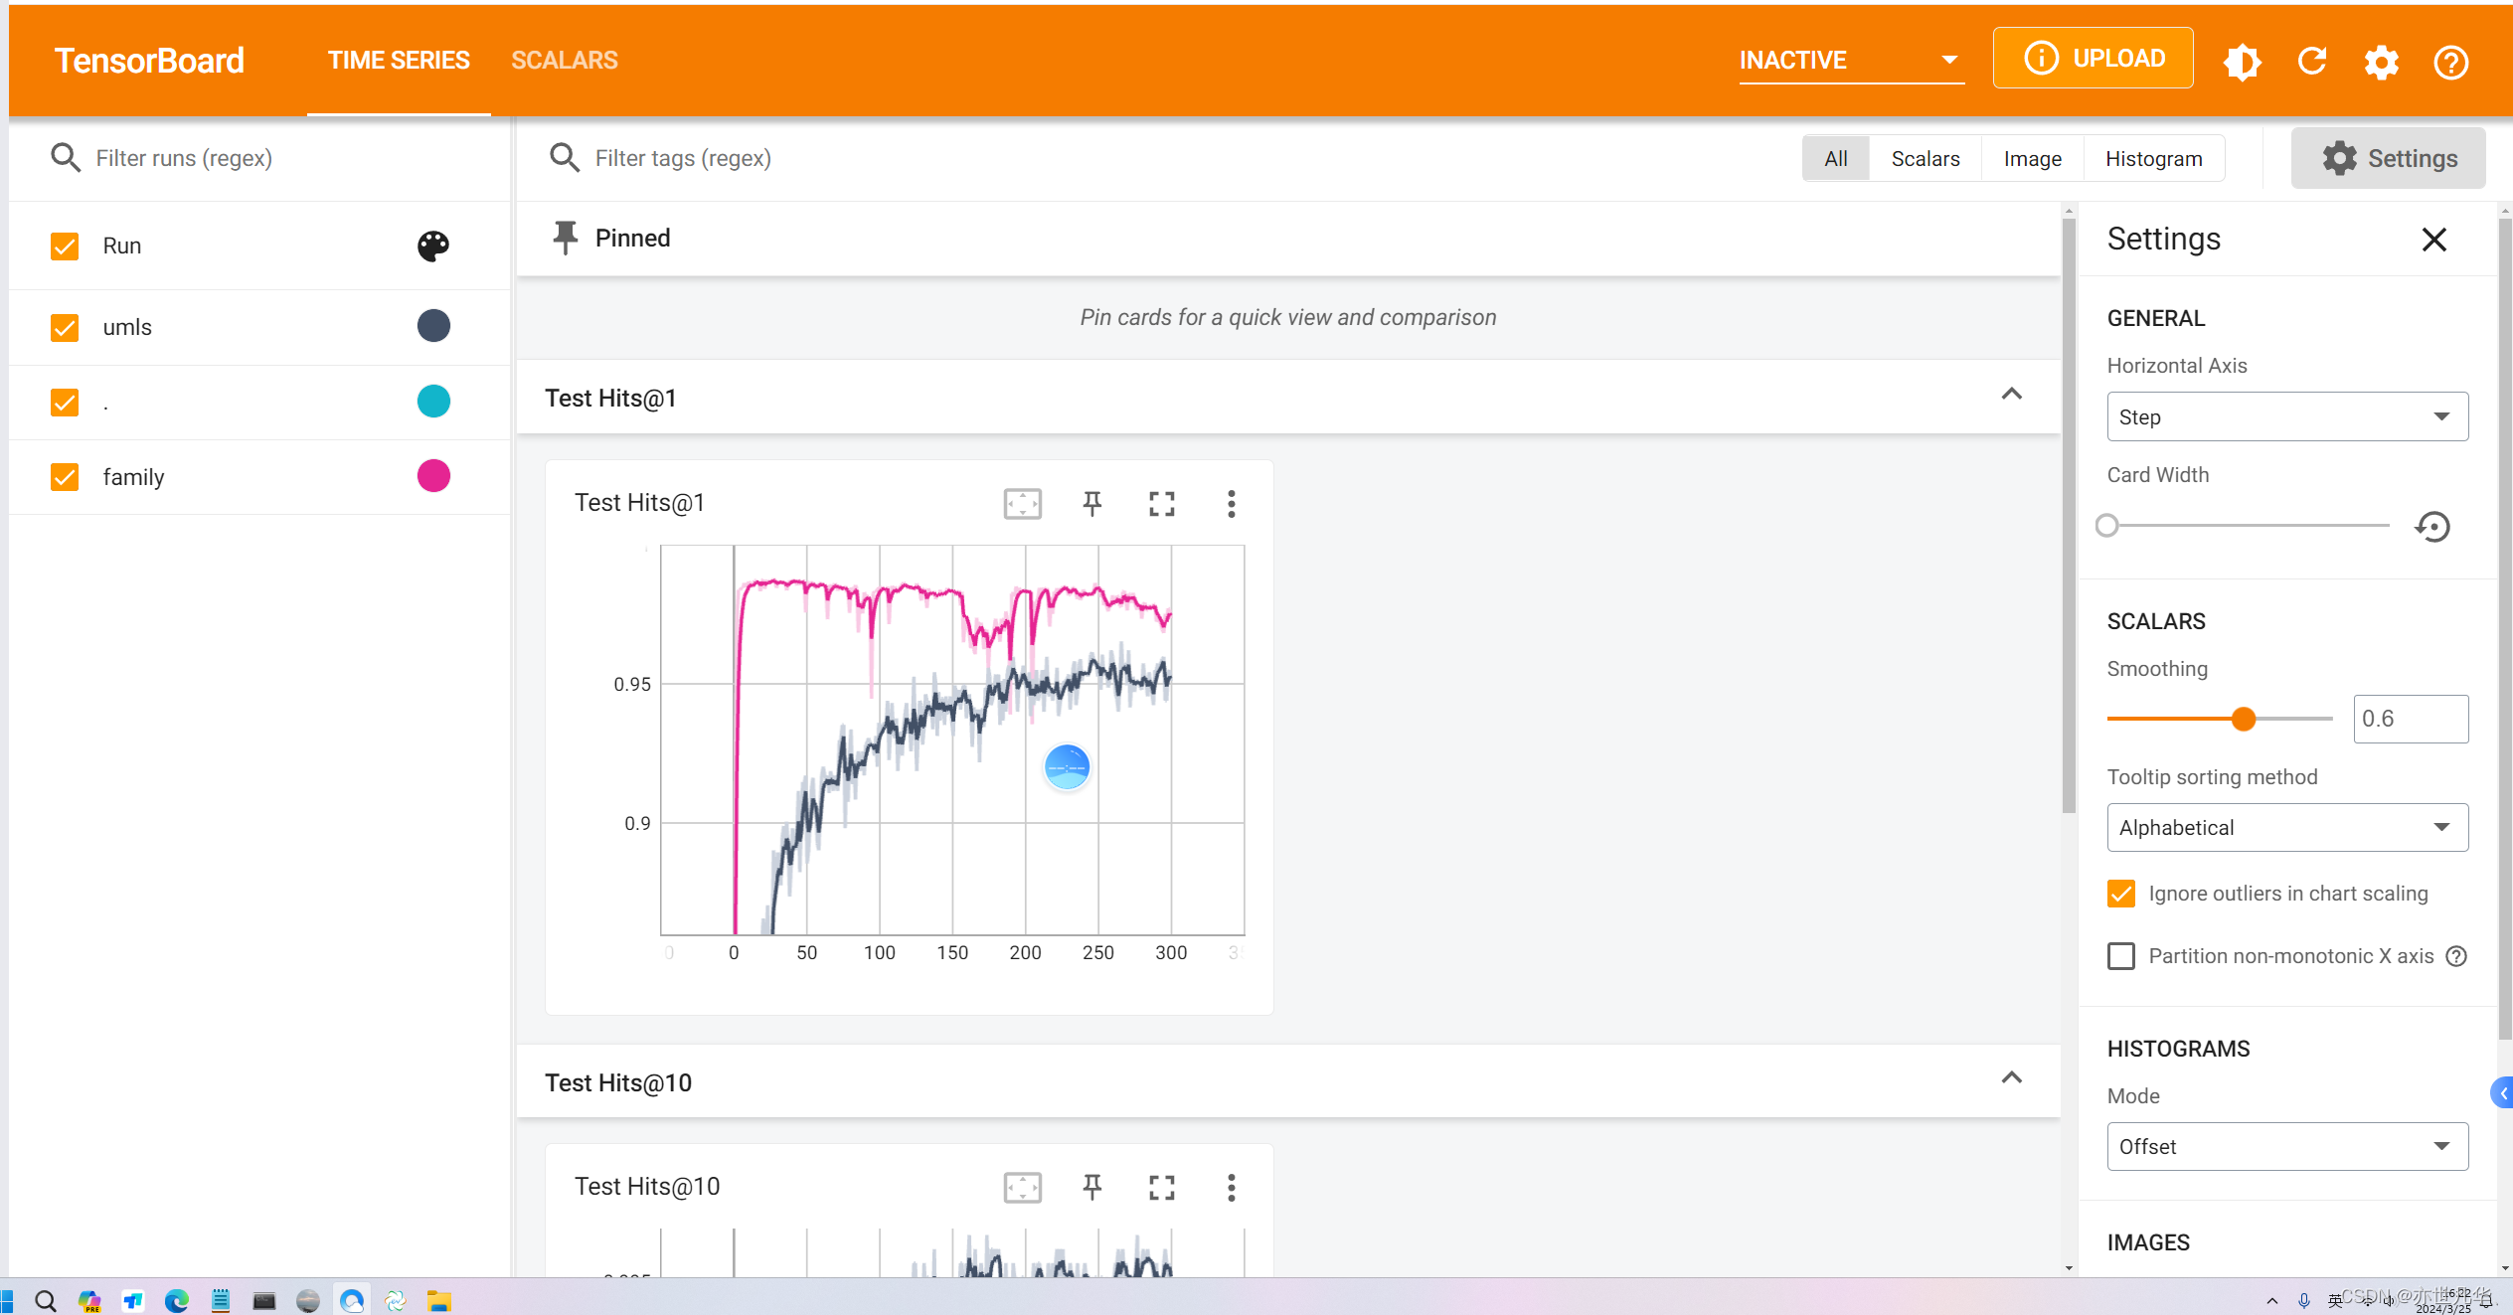Toggle the dark mode theme icon
The image size is (2513, 1315).
pyautogui.click(x=2243, y=62)
